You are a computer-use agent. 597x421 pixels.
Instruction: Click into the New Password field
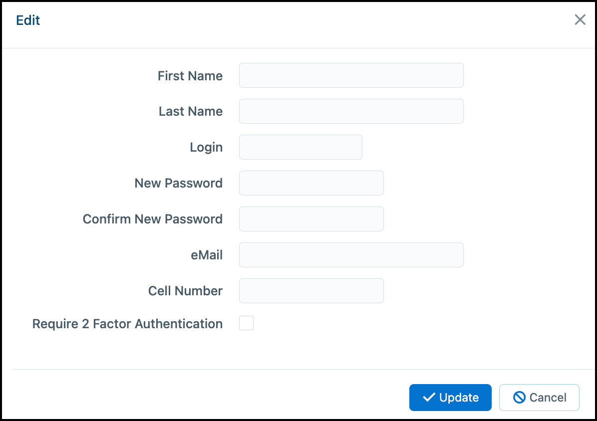[311, 183]
